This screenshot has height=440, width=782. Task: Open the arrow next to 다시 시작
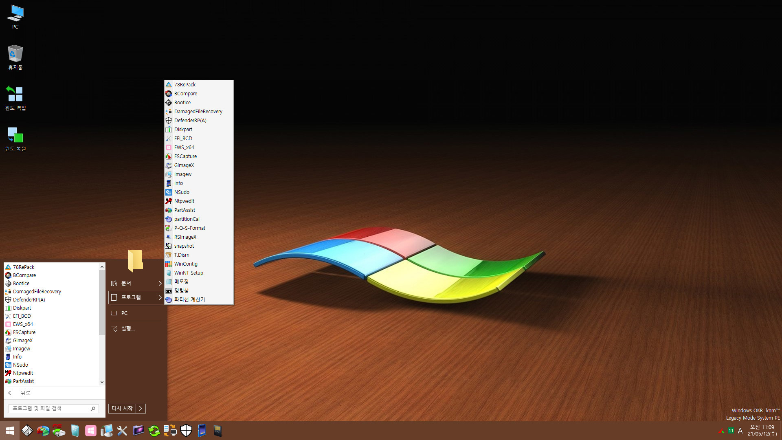141,408
